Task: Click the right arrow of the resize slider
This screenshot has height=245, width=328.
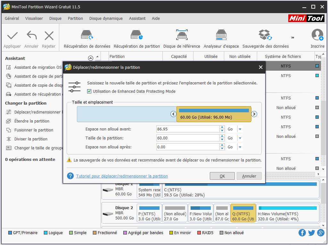Action: tap(254, 114)
